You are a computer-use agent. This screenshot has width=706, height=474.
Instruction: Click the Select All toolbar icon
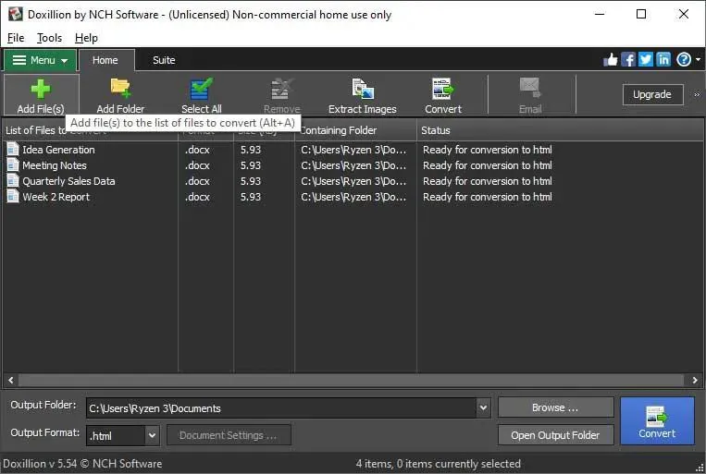click(201, 91)
